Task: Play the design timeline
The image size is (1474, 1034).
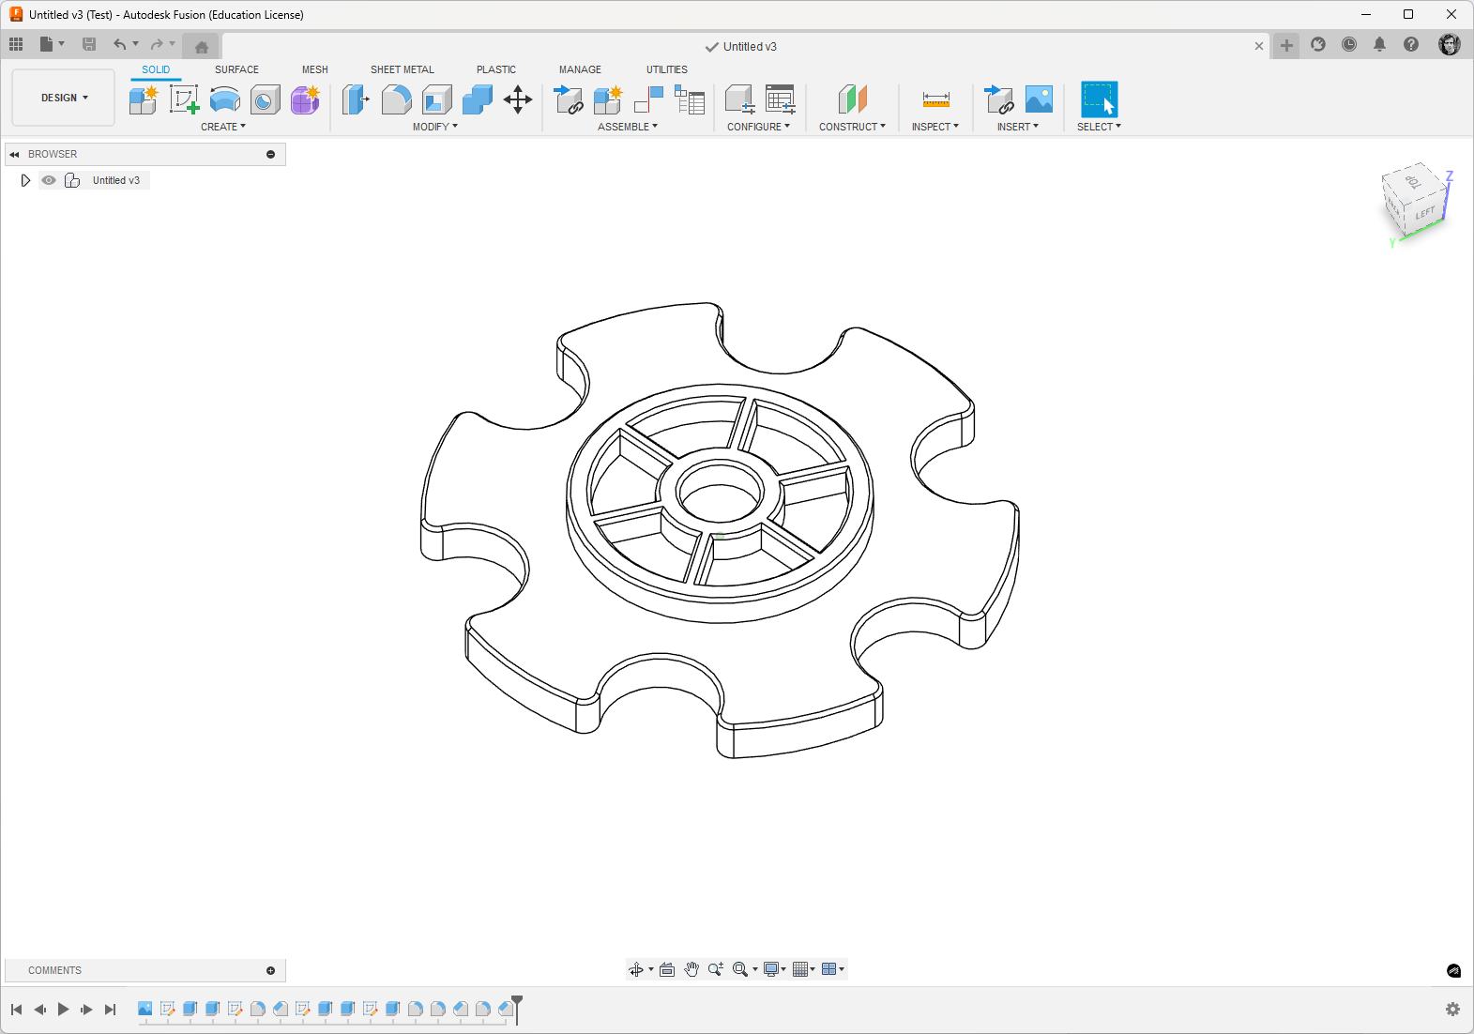Action: pos(63,1010)
